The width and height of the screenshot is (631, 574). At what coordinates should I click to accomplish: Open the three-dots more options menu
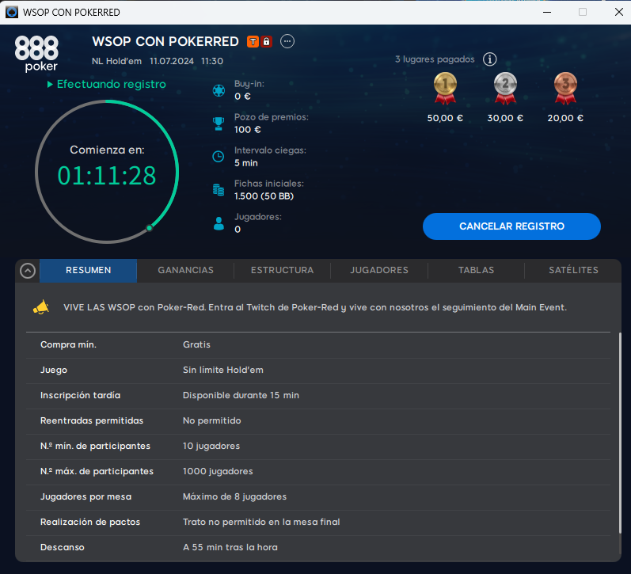(287, 41)
